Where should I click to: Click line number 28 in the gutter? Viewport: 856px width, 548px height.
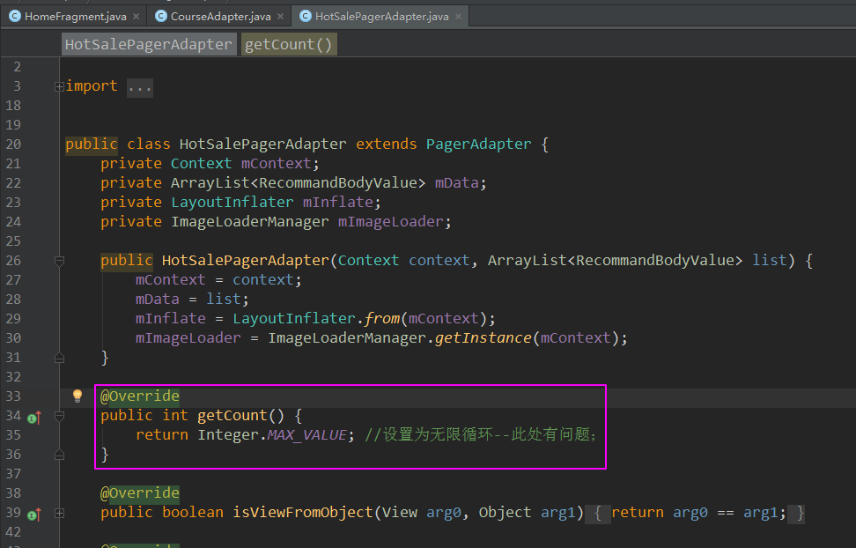click(12, 300)
